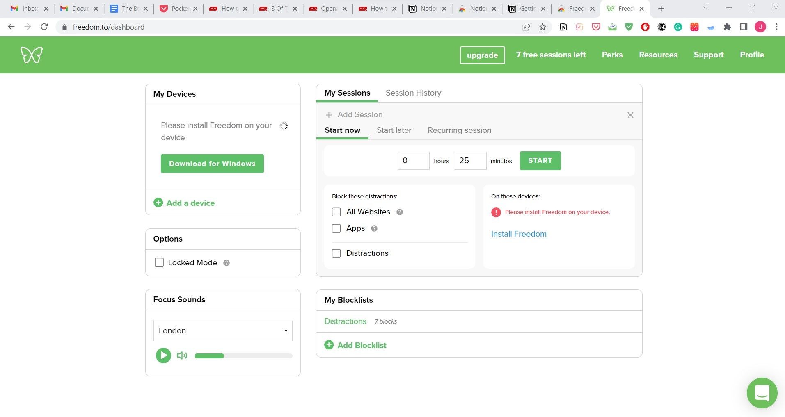Open Apps help question icon

374,228
